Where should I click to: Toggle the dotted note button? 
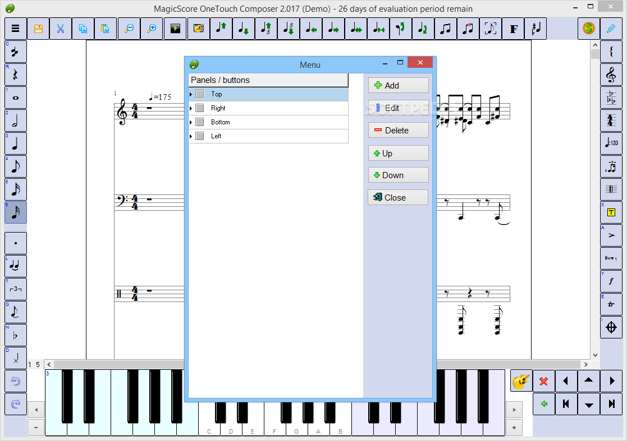coord(16,243)
